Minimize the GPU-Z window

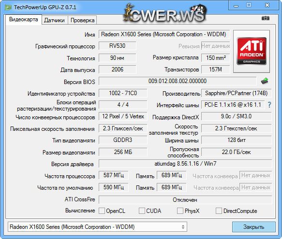236,6
